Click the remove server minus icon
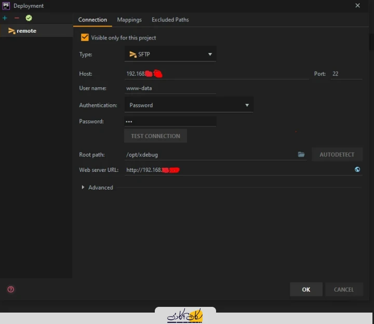Screen dimensions: 374x324 point(17,18)
